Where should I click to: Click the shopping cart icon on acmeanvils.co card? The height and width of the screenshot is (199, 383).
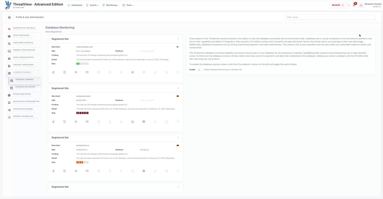coord(132,171)
